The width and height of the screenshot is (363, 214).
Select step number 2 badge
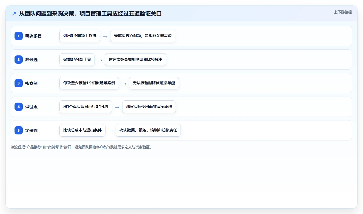[x=19, y=60]
